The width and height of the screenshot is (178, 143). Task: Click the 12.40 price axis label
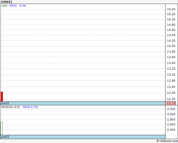(x=171, y=93)
